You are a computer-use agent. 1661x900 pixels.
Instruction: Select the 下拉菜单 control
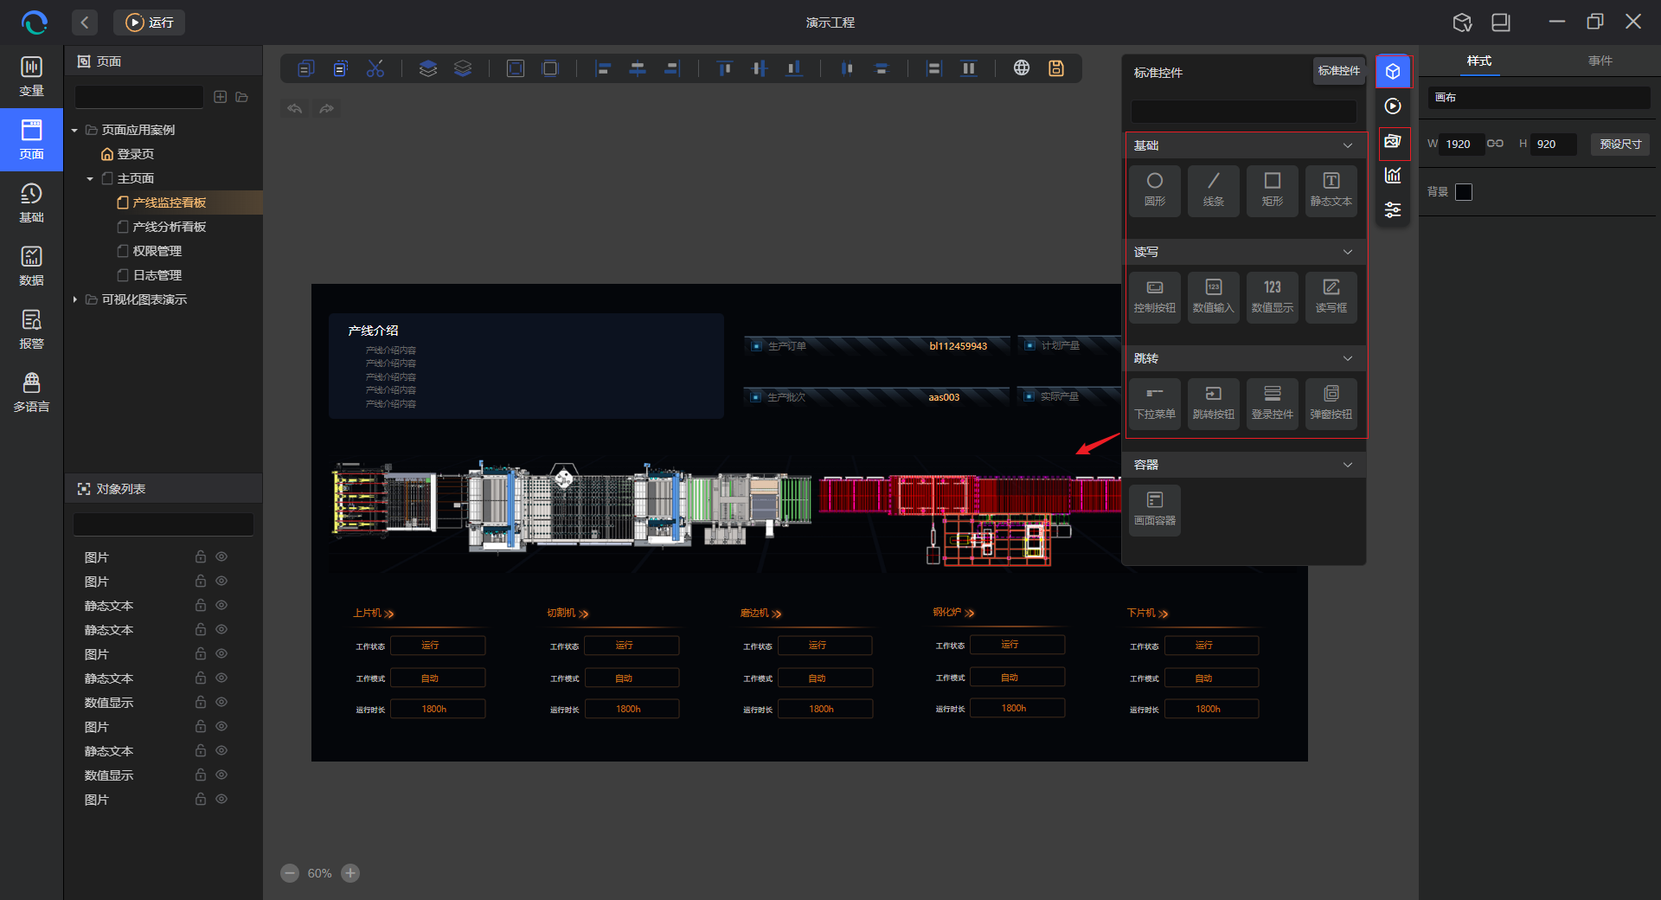(1155, 403)
